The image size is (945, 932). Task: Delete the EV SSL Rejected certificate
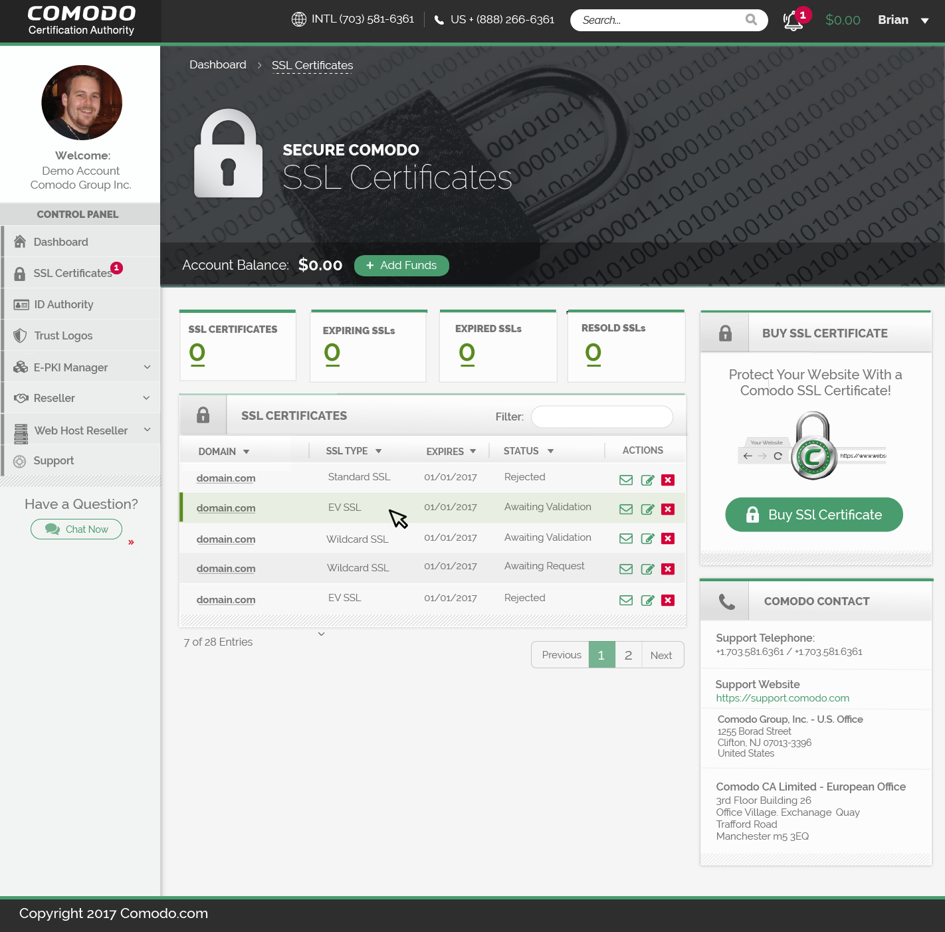click(668, 601)
